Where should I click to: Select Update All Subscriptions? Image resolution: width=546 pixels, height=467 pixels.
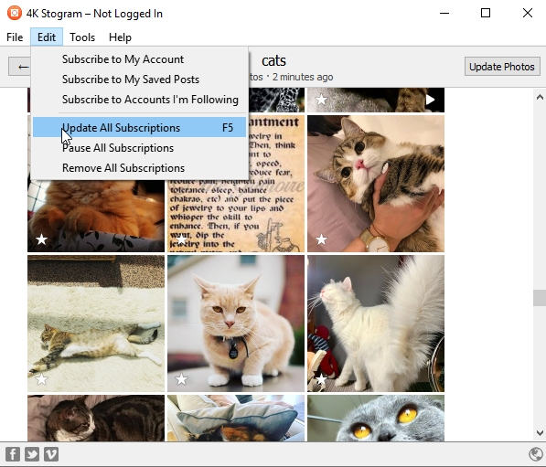coord(139,127)
